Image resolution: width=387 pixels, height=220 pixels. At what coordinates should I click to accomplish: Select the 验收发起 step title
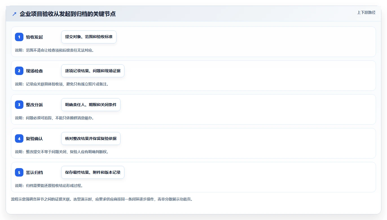[34, 37]
